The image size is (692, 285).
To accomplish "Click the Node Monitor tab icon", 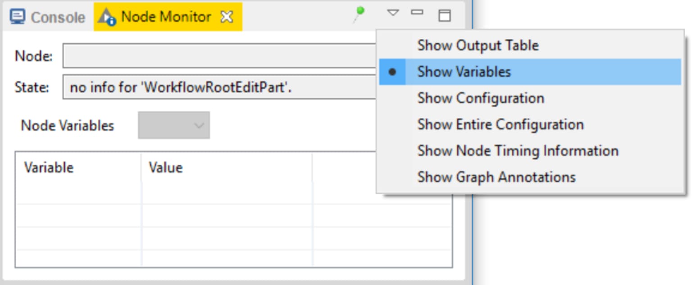I will click(x=107, y=17).
